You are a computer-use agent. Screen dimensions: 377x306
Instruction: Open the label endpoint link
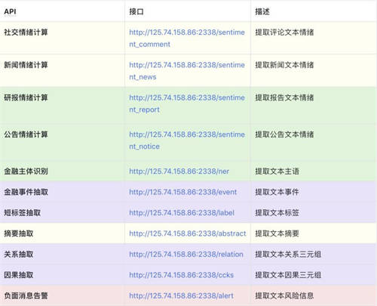point(182,213)
